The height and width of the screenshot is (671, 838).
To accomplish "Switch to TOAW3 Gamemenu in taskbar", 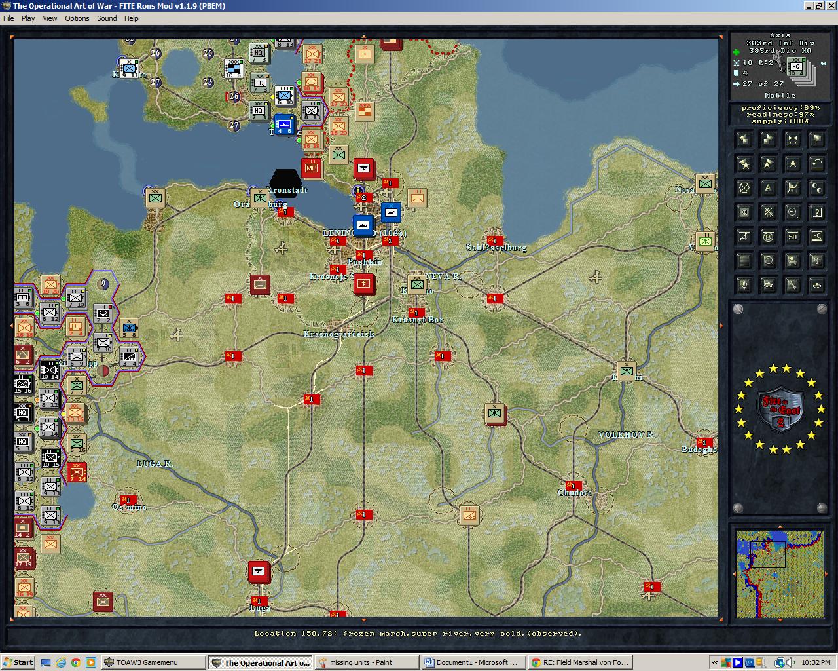I will 154,662.
